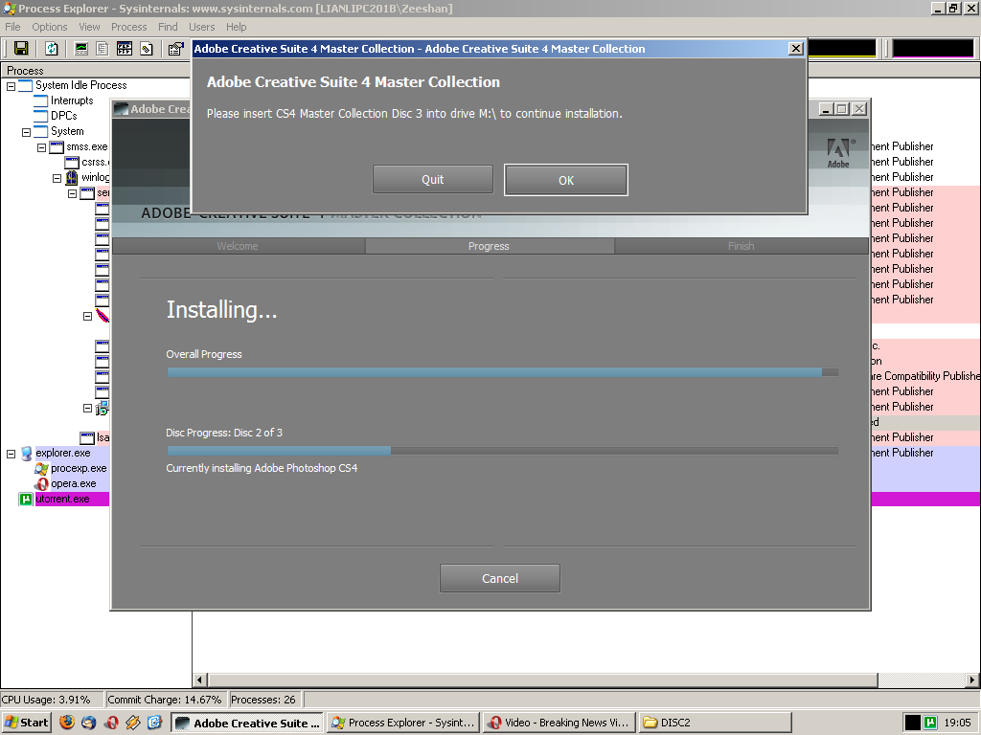The width and height of the screenshot is (981, 735).
Task: Click the Adobe logo in installer window
Action: pos(838,152)
